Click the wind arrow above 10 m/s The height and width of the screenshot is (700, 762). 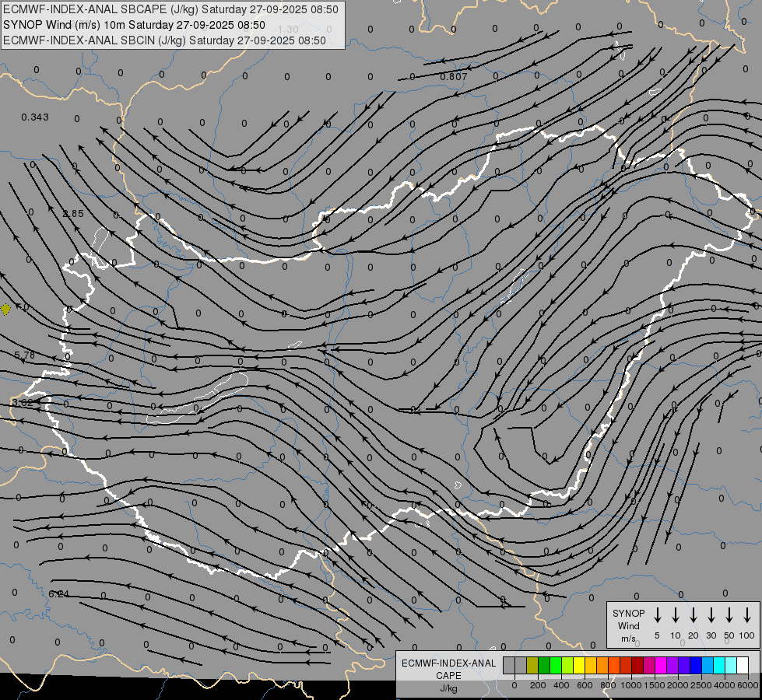(x=676, y=615)
